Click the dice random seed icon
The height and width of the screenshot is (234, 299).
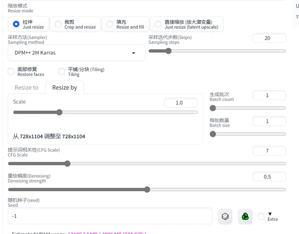(225, 216)
